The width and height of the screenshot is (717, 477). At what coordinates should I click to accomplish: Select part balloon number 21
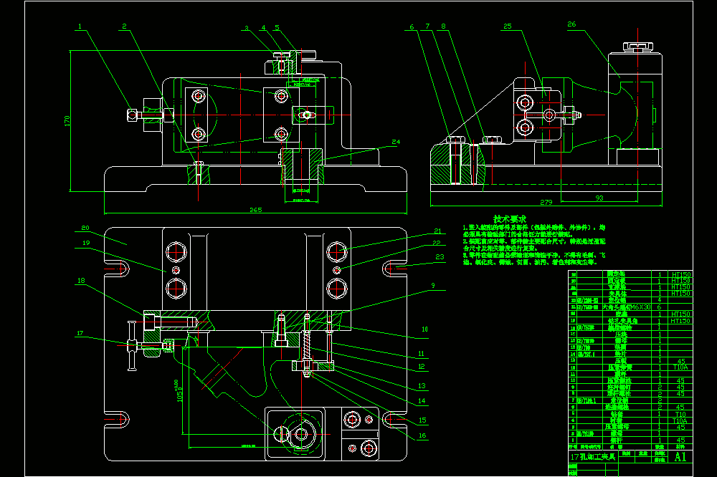[x=437, y=231]
